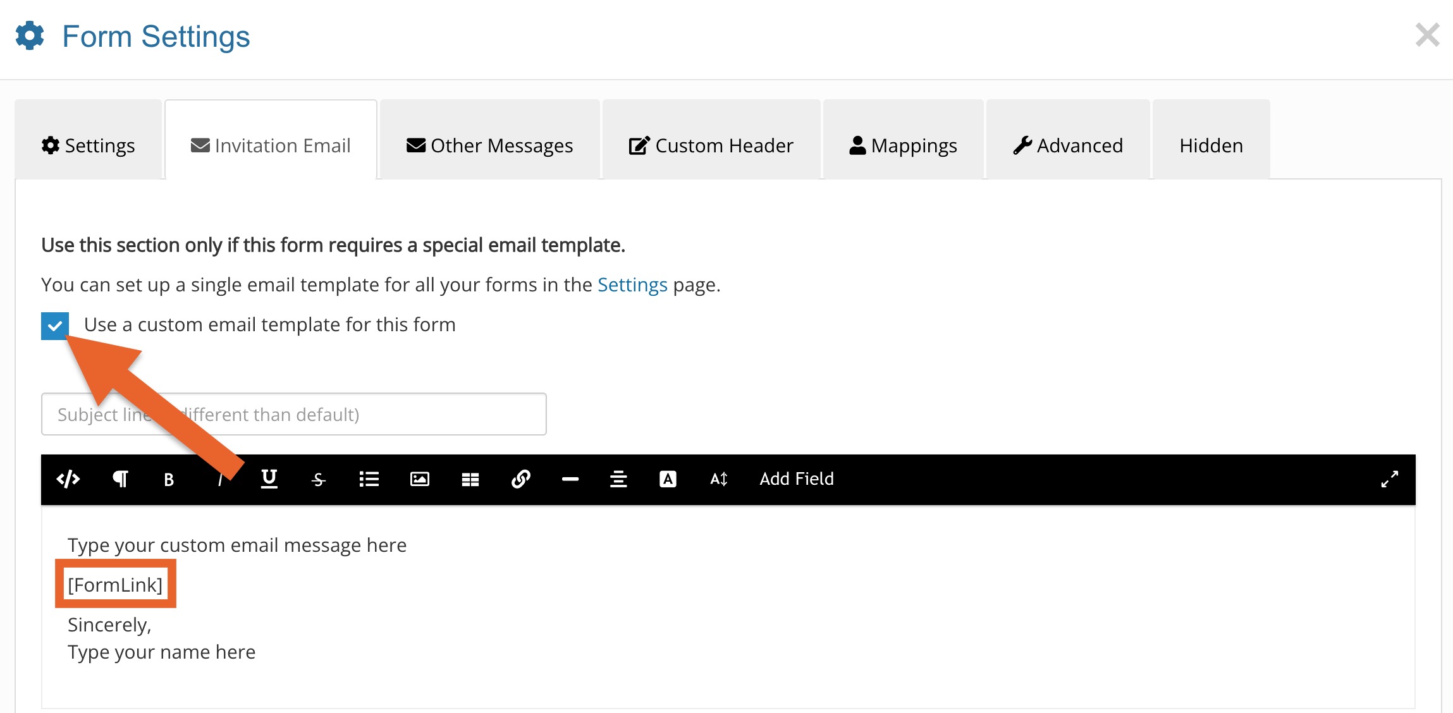
Task: Open paragraph format options
Action: click(120, 479)
